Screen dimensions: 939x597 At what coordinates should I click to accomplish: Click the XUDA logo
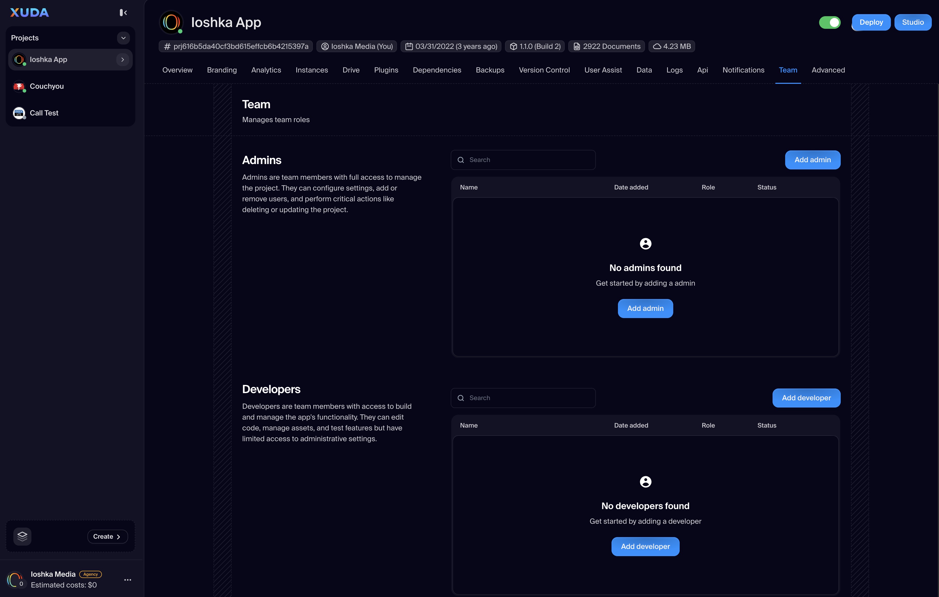30,13
